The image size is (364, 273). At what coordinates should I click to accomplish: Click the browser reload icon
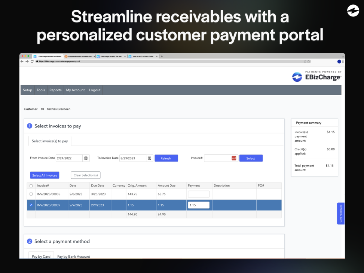pyautogui.click(x=32, y=61)
